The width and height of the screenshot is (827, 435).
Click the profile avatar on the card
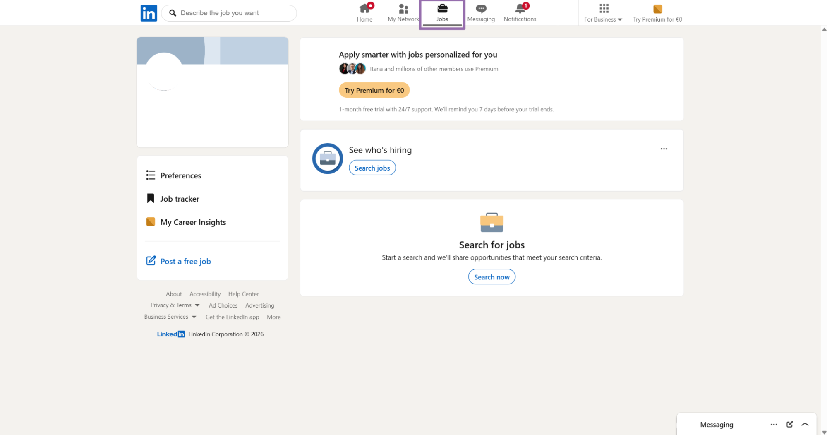164,71
